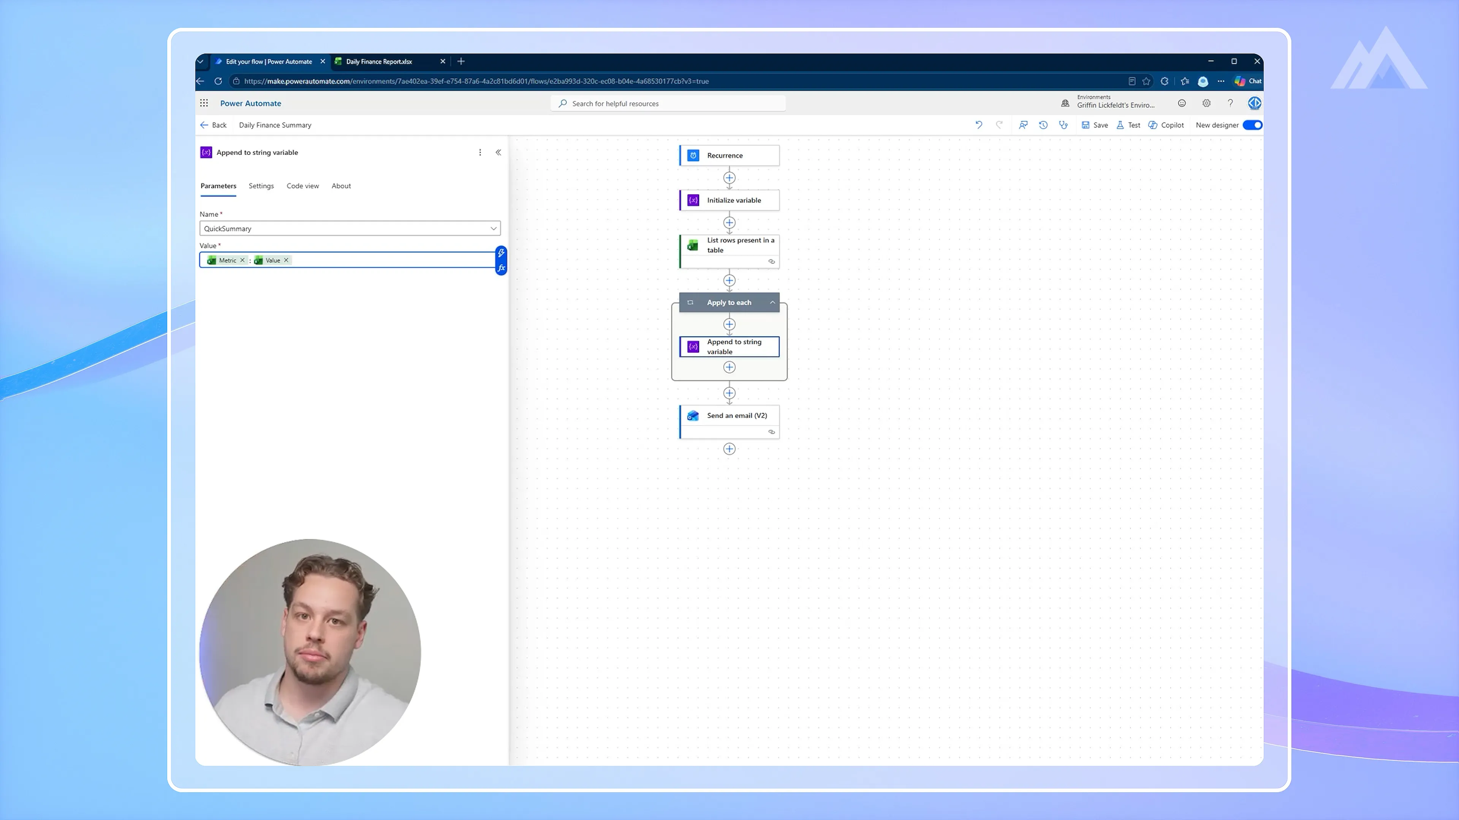Open Power Automate settings gear
Viewport: 1459px width, 820px height.
tap(1206, 103)
